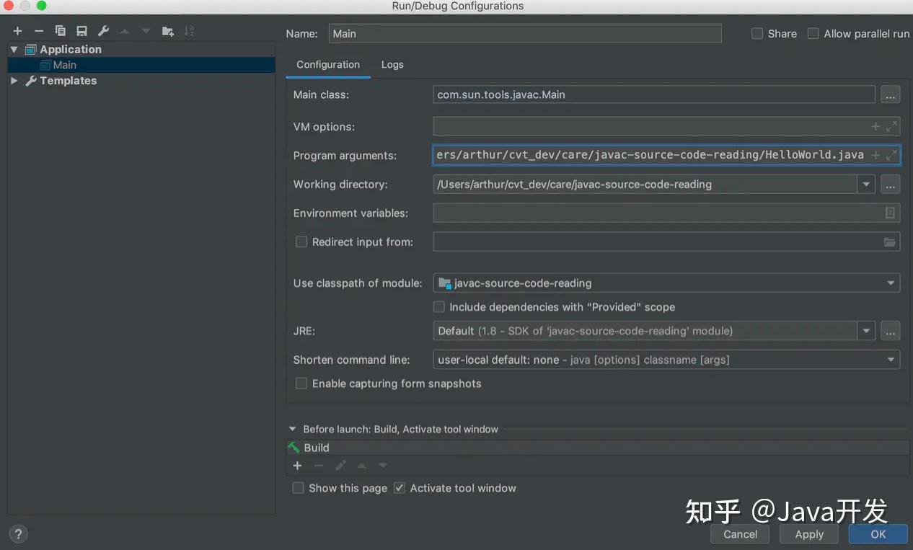
Task: Open the Shorten command line dropdown
Action: (891, 359)
